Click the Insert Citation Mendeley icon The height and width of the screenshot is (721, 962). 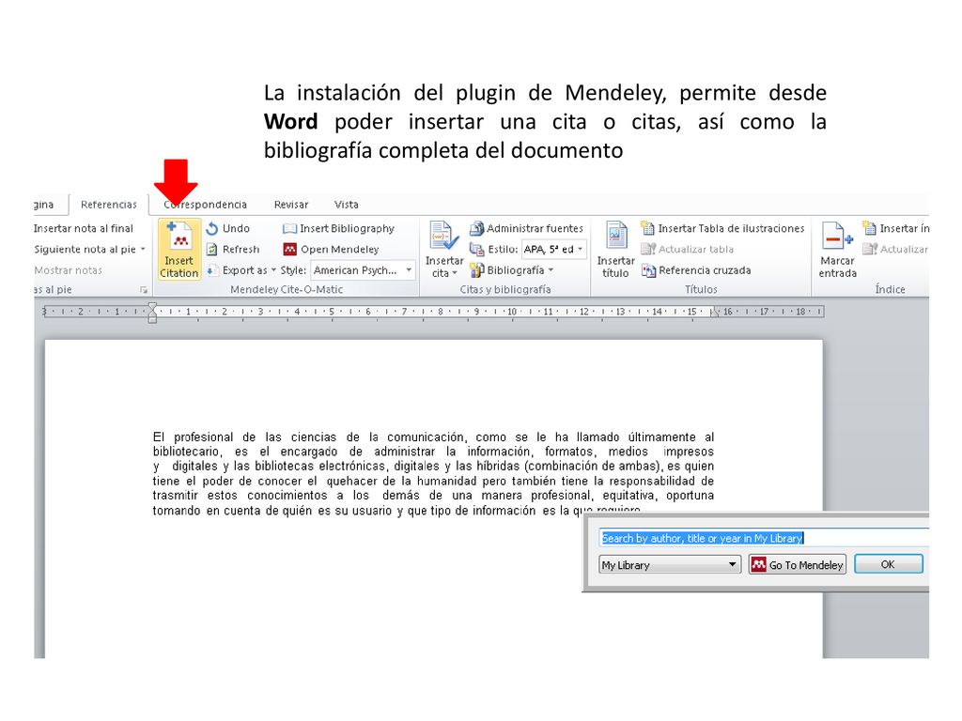click(178, 249)
